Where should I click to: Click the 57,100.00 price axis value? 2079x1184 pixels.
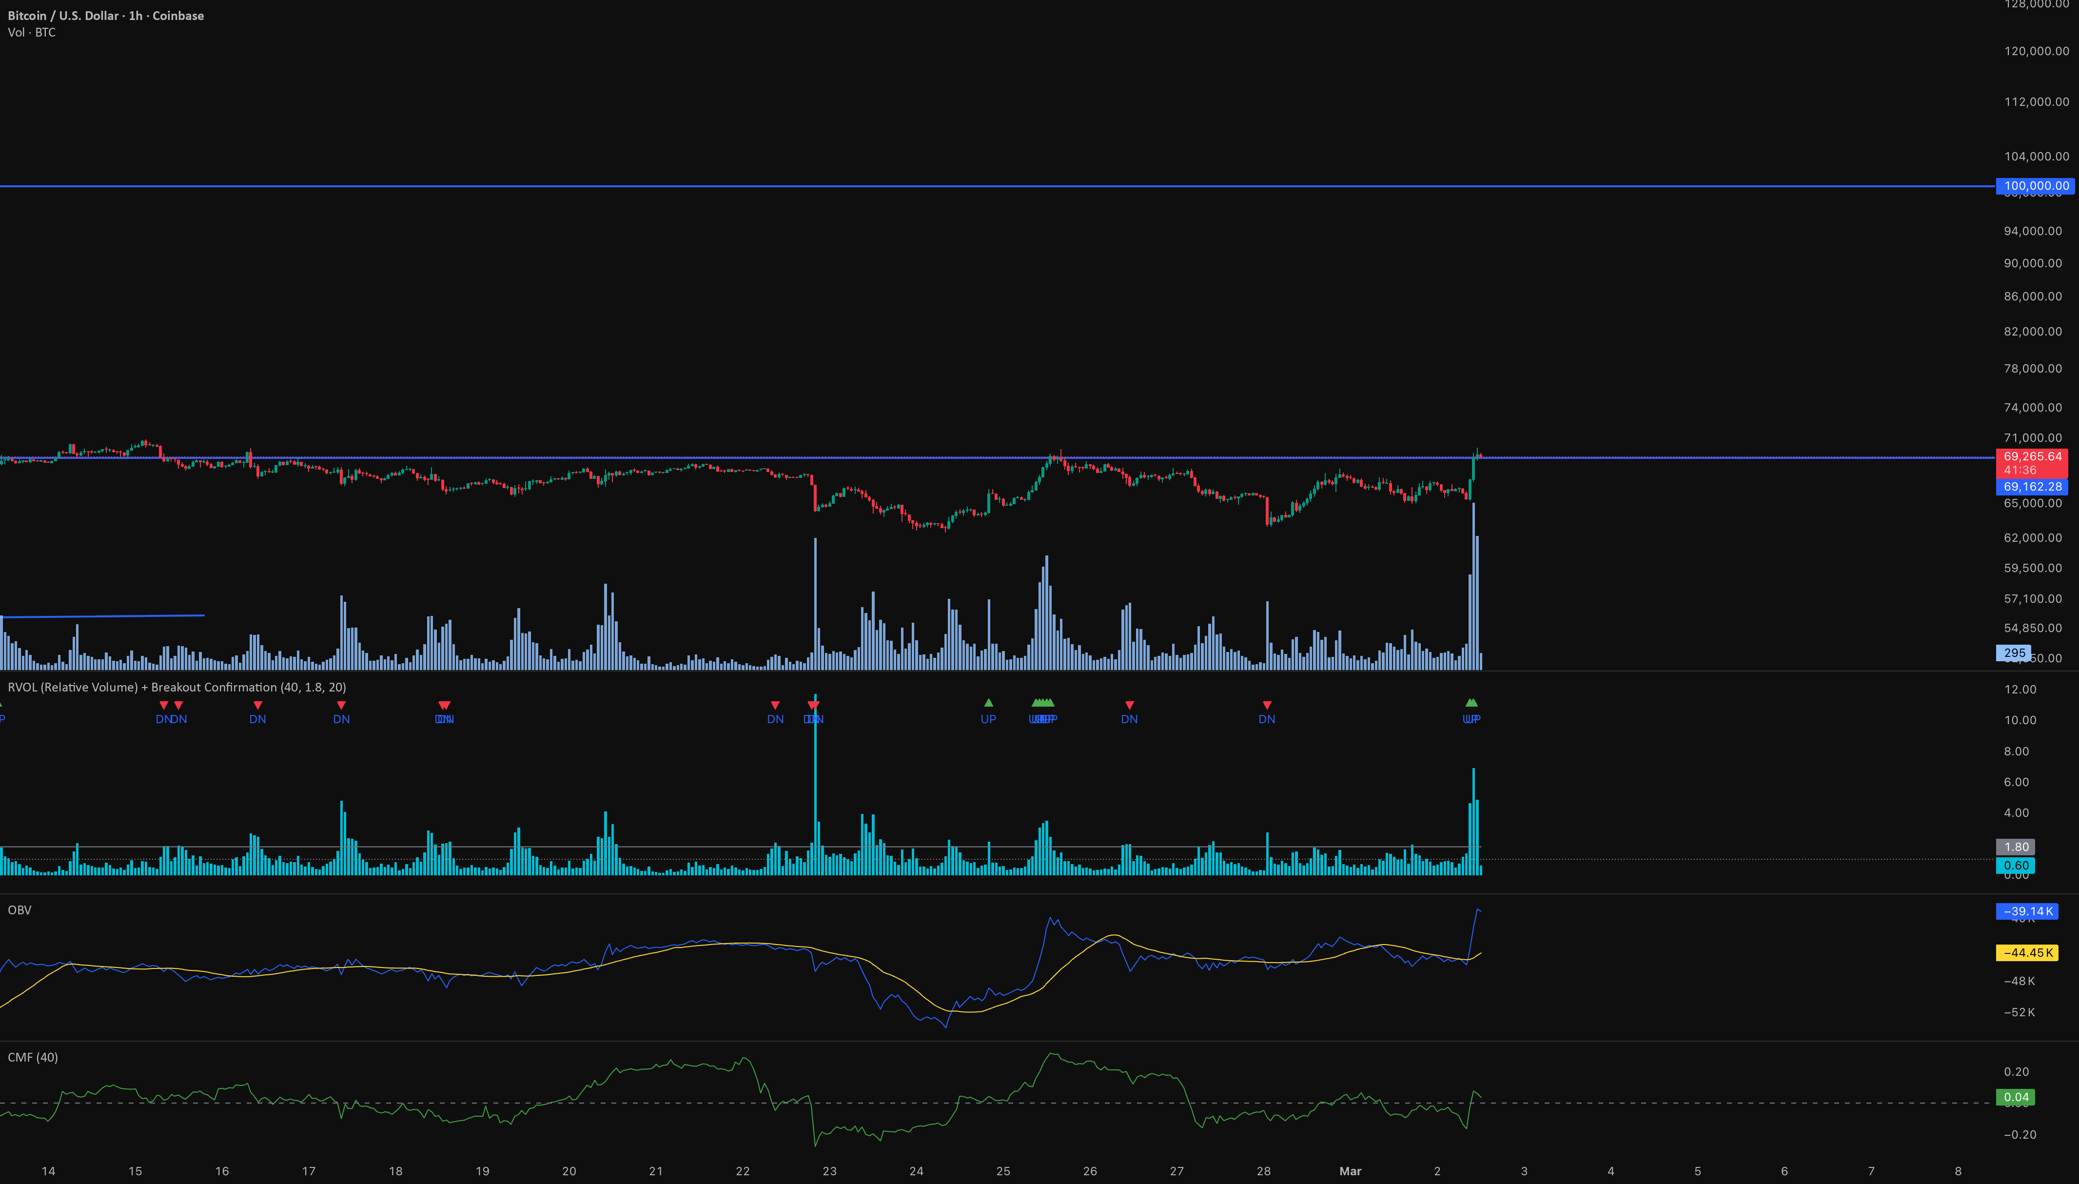point(2033,598)
